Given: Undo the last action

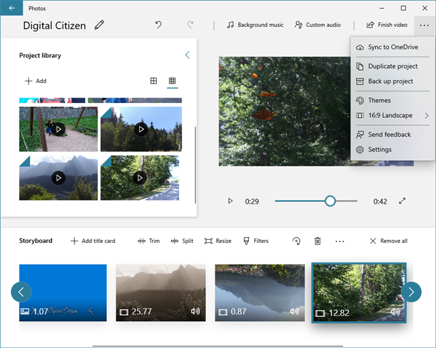Looking at the screenshot, I should point(158,25).
